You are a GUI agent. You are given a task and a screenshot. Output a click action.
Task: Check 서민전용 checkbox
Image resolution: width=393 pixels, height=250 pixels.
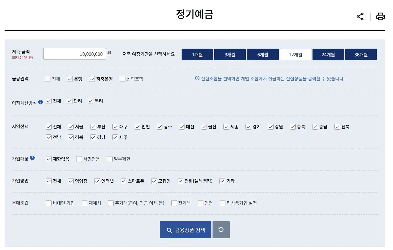(79, 159)
